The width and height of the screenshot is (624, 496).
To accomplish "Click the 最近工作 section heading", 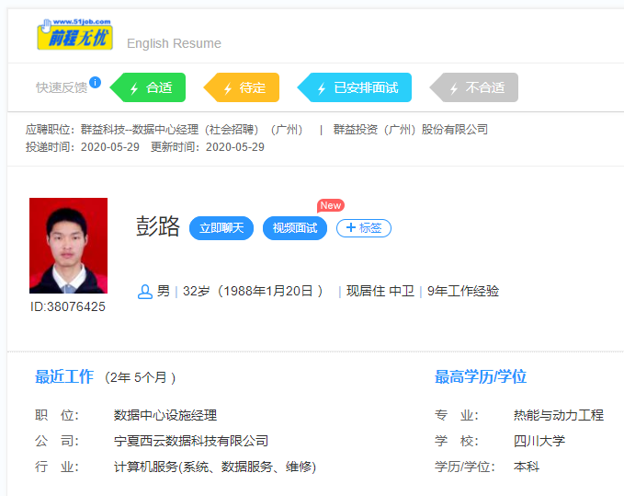I will pos(64,376).
